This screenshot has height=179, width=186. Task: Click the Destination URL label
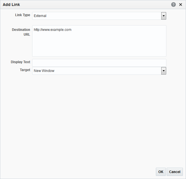point(21,32)
